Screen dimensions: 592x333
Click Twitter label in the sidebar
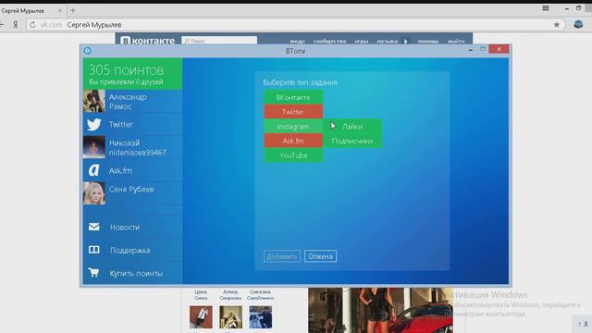point(121,124)
